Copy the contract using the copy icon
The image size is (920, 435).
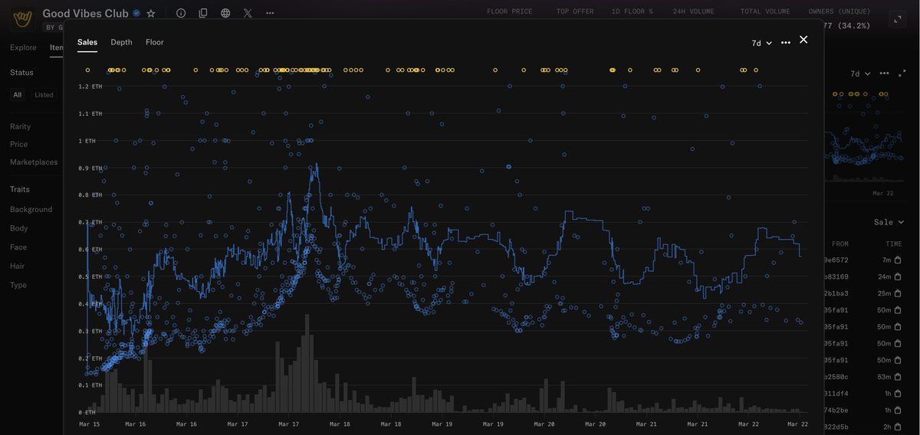point(203,13)
